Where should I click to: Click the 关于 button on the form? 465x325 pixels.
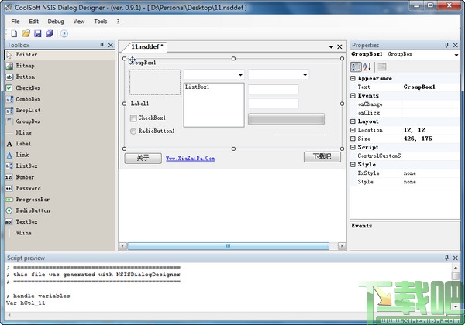143,158
